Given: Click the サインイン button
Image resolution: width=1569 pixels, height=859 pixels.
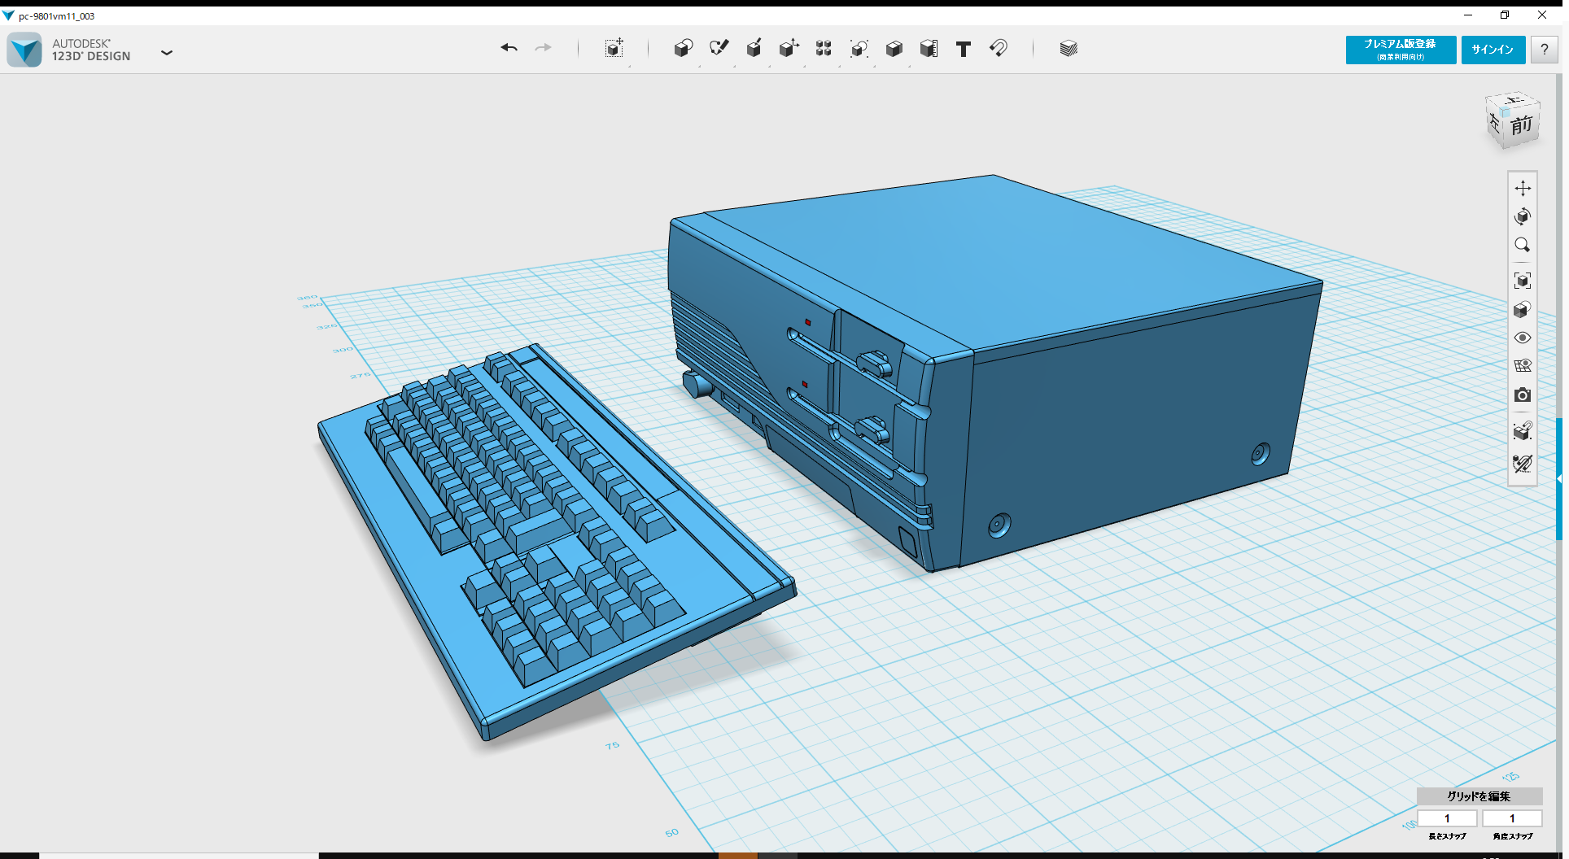Looking at the screenshot, I should point(1493,50).
